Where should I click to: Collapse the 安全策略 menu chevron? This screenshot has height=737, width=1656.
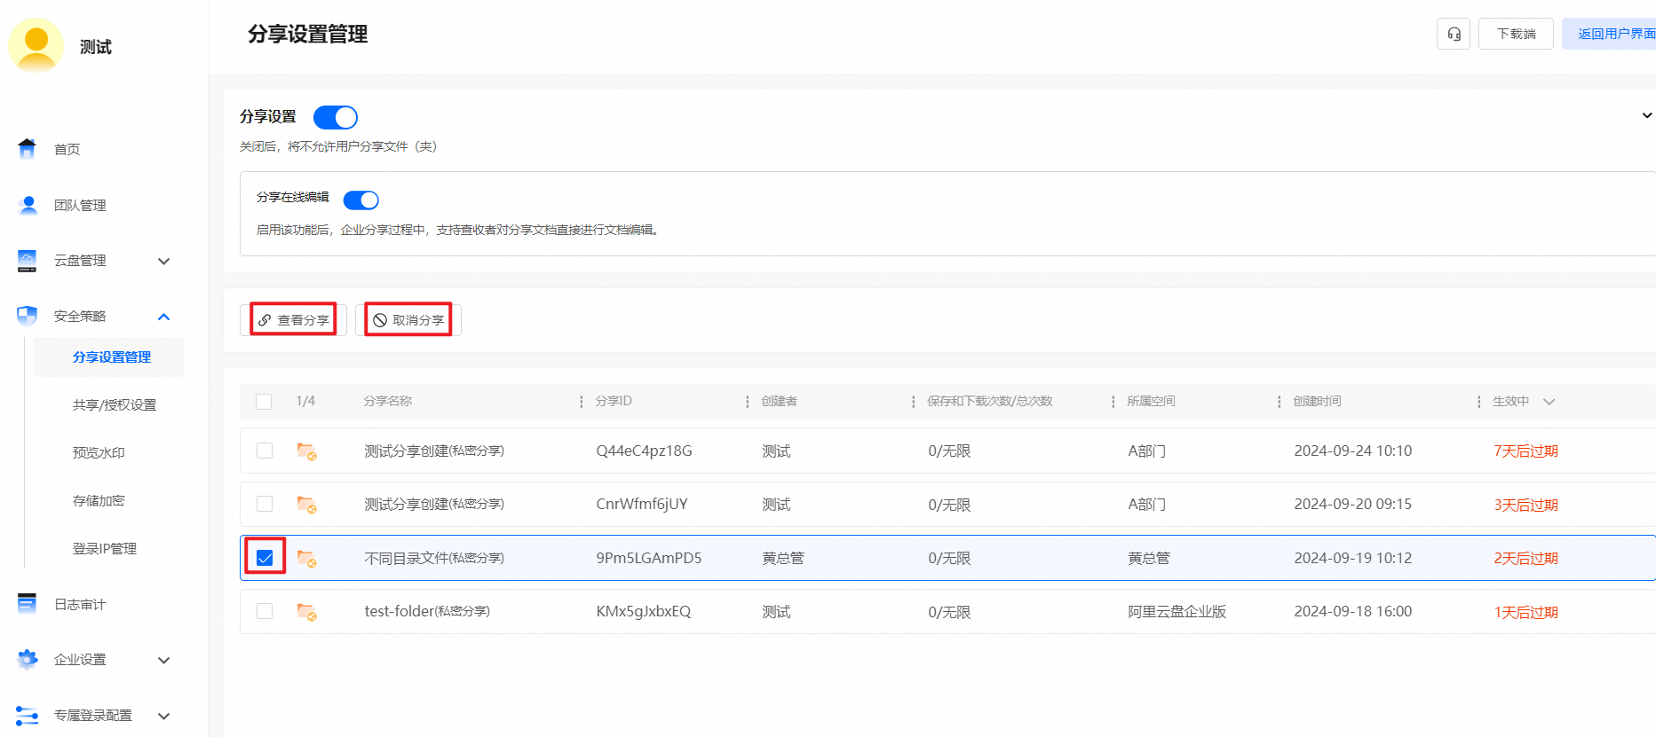pos(163,317)
